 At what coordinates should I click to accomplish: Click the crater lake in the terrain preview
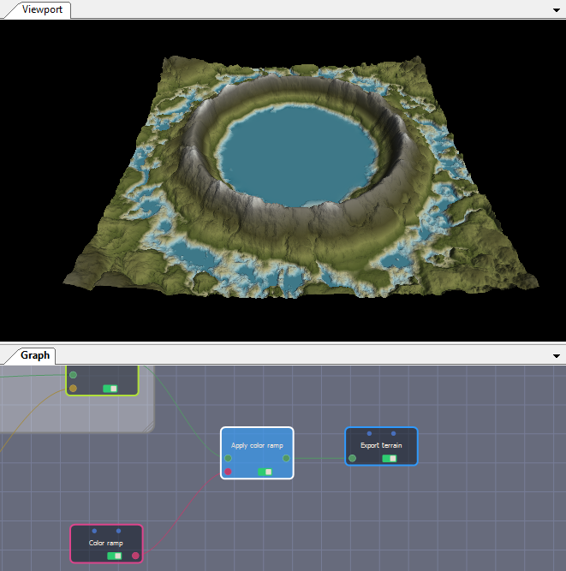coord(297,155)
